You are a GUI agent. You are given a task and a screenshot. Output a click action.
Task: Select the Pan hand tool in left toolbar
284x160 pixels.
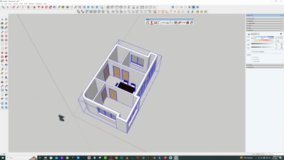pyautogui.click(x=6, y=82)
